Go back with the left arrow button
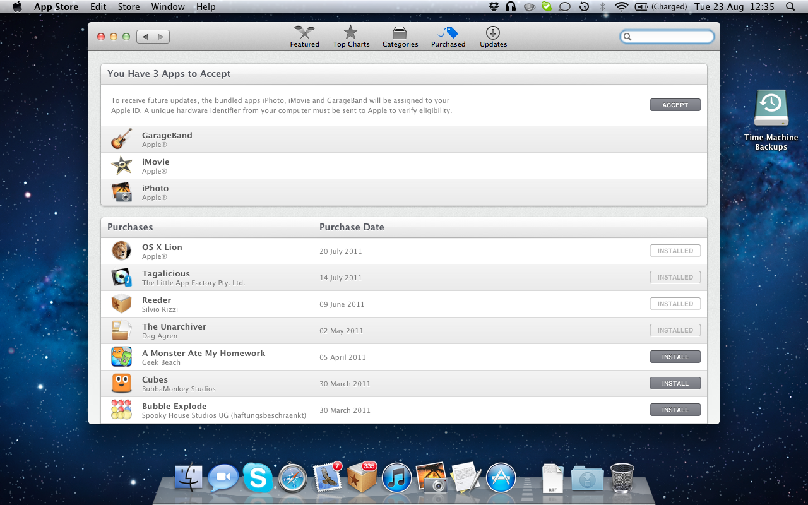This screenshot has width=808, height=505. pos(145,37)
